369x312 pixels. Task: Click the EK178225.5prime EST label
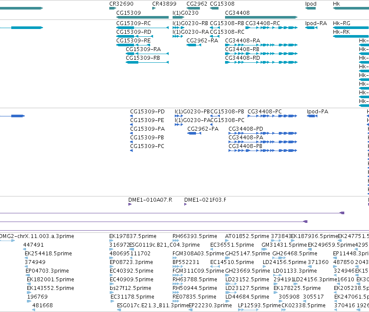tap(297, 288)
